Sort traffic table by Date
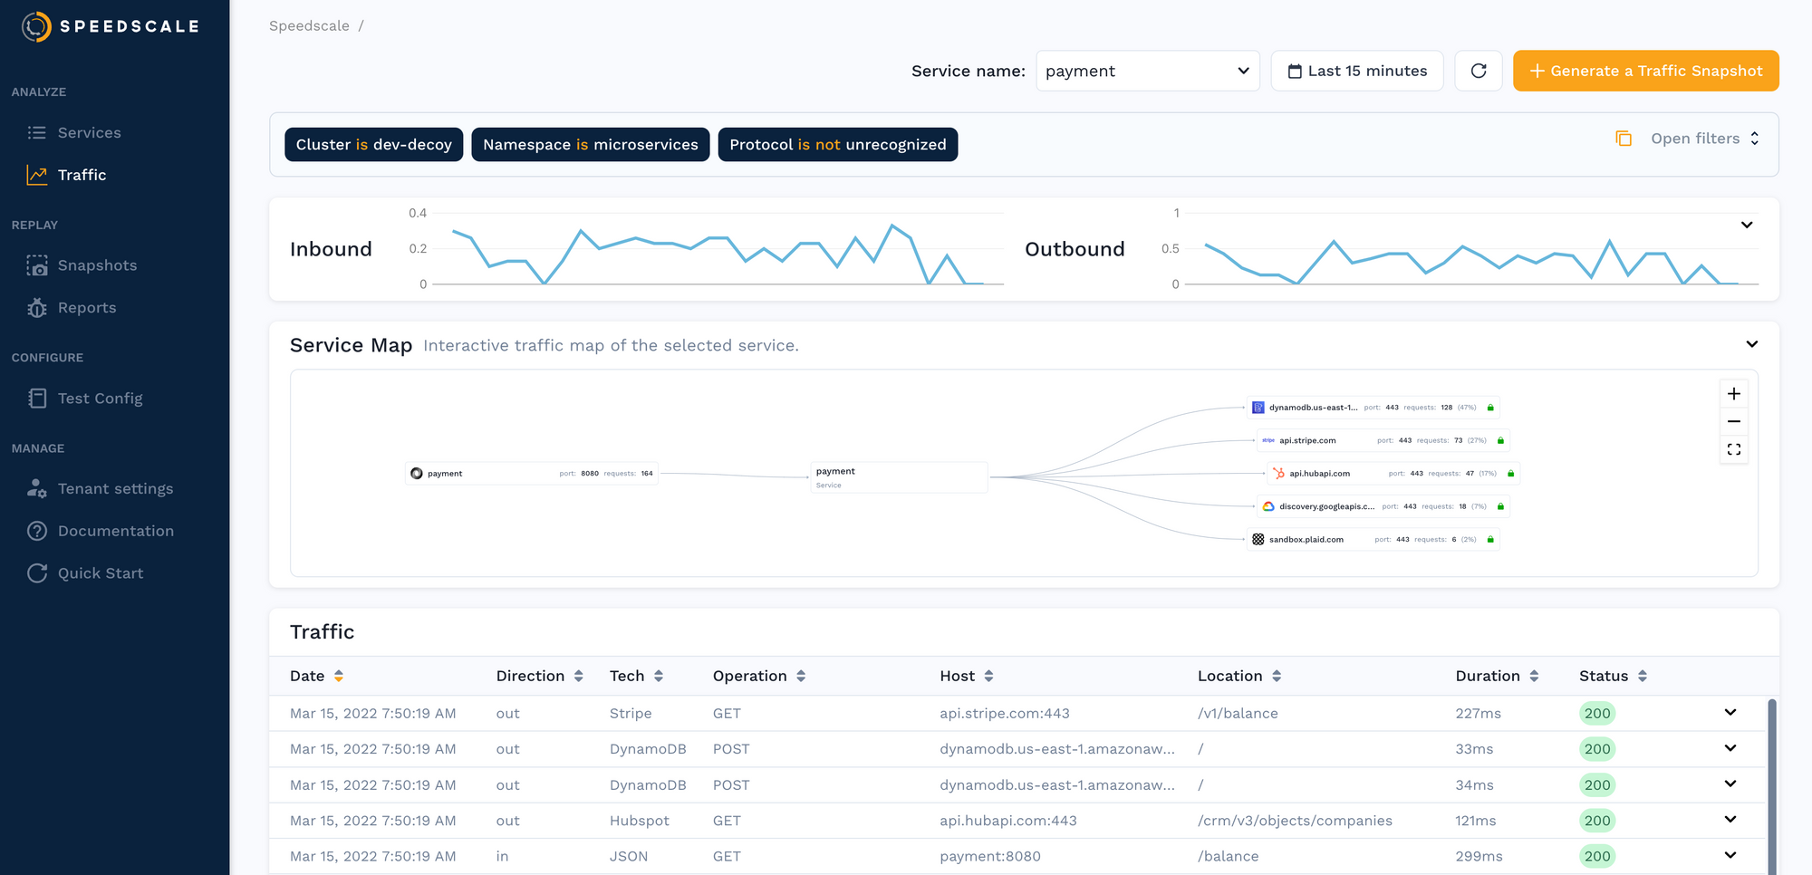Viewport: 1812px width, 875px height. coord(338,676)
